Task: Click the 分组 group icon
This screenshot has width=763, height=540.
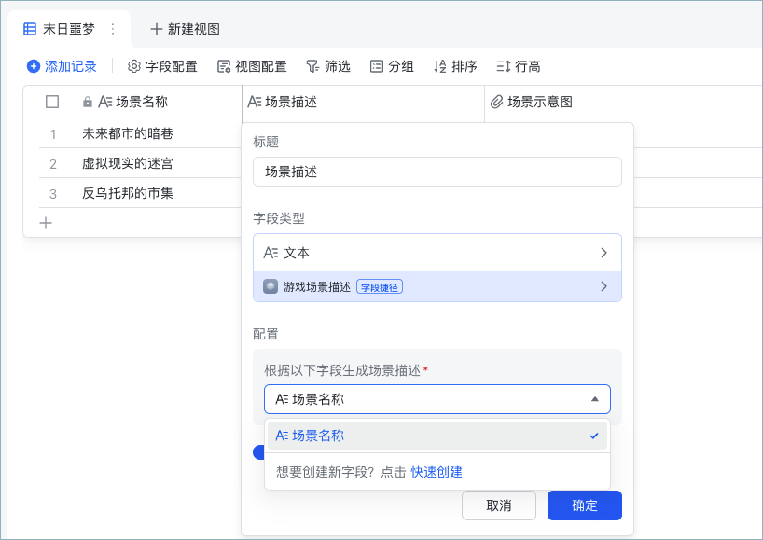Action: pos(377,66)
